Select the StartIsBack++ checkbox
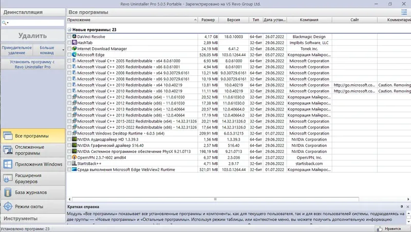Screen dimensions: 411x232 coord(69,163)
